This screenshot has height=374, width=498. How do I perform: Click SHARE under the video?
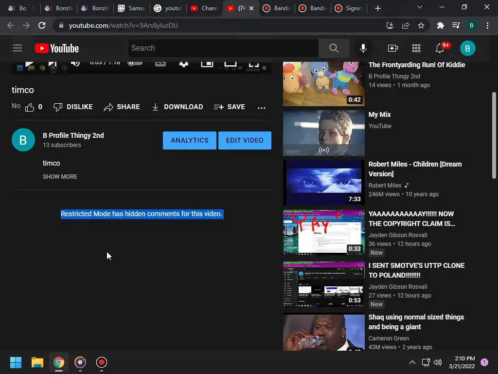122,107
